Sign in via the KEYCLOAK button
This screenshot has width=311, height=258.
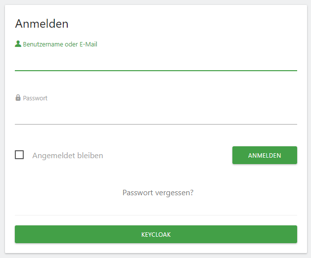(x=156, y=234)
